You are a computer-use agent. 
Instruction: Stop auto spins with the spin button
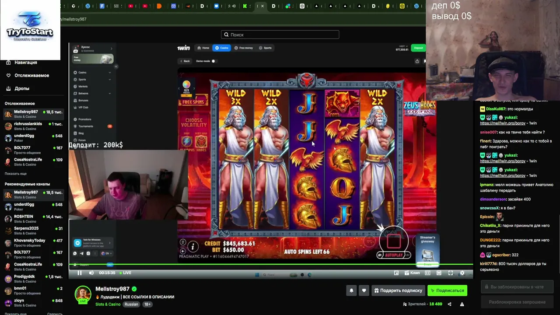[x=393, y=240]
